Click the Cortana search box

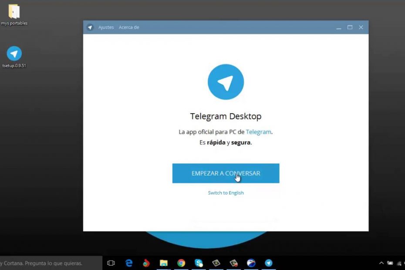click(x=51, y=263)
